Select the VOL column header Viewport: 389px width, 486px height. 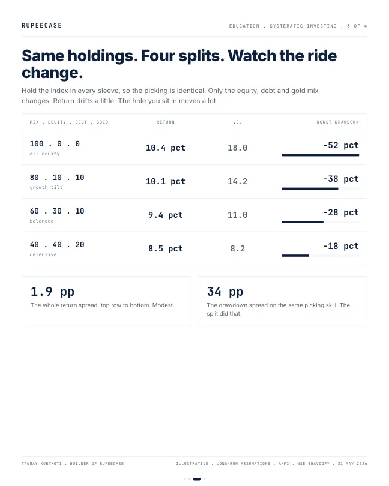click(237, 122)
